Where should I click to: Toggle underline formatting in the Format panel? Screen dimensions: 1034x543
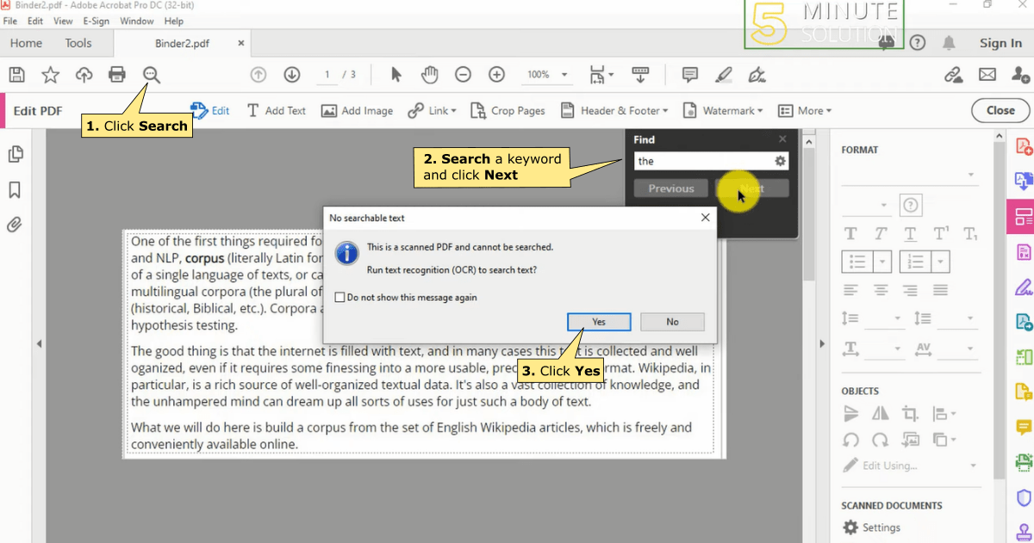[910, 233]
